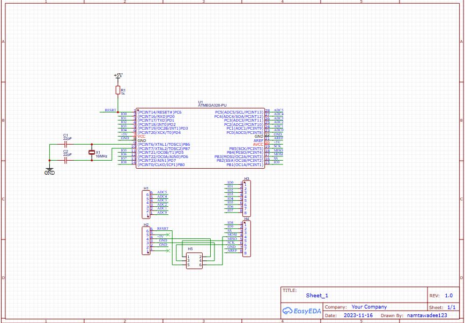Viewport: 465px width, 323px height.
Task: Select header H2 connector body
Action: (x=146, y=240)
